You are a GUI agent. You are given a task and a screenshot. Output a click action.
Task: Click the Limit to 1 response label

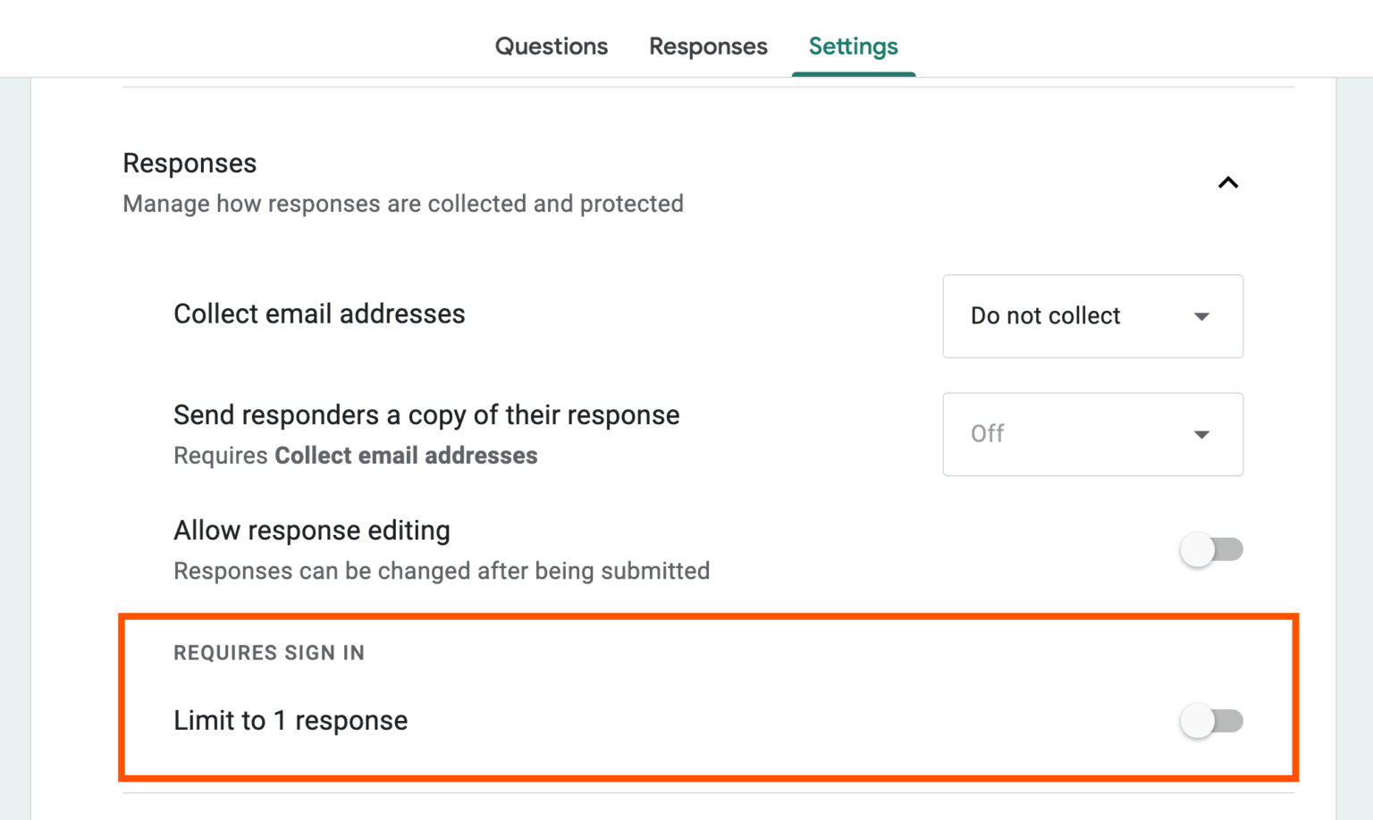pyautogui.click(x=290, y=720)
